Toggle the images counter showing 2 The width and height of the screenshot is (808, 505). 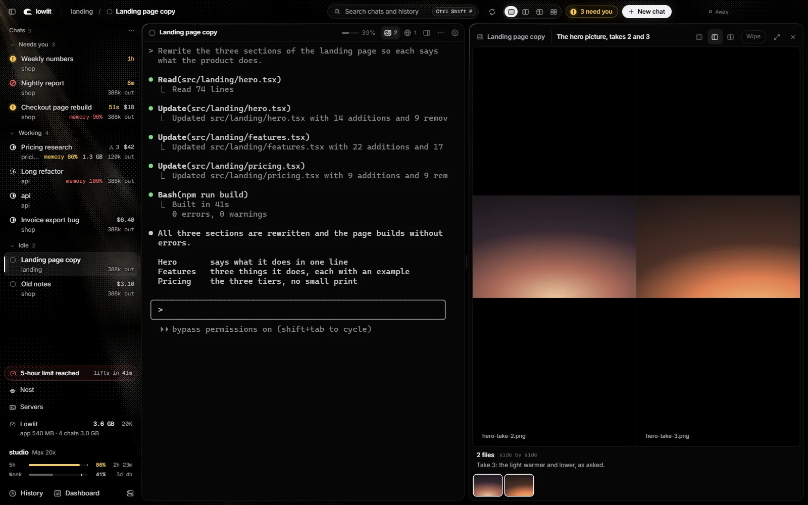(x=391, y=33)
